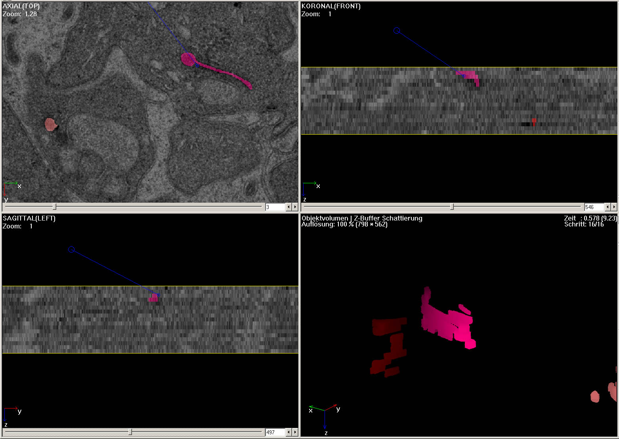
Task: Click the blue circle marker in sagittal view
Action: pyautogui.click(x=71, y=249)
